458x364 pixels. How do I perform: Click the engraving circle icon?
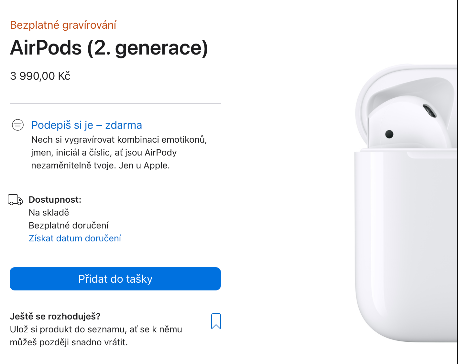pos(18,125)
